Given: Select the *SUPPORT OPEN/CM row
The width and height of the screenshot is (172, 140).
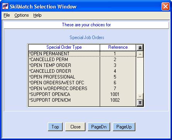Looking at the screenshot, I should pos(82,100).
